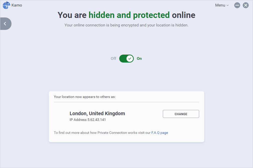Image resolution: width=253 pixels, height=168 pixels.
Task: Minimize the Kamo window
Action: click(x=237, y=5)
